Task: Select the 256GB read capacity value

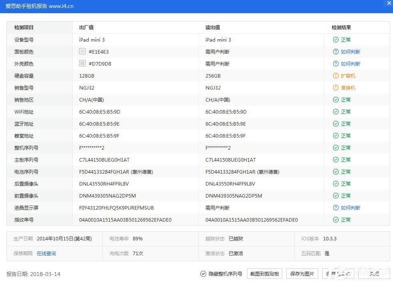Action: [x=213, y=76]
